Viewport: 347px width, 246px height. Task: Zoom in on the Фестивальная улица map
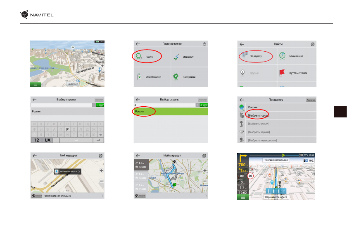(x=101, y=171)
